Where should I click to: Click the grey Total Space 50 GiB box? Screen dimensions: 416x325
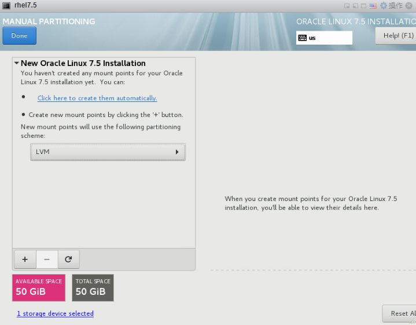click(93, 288)
